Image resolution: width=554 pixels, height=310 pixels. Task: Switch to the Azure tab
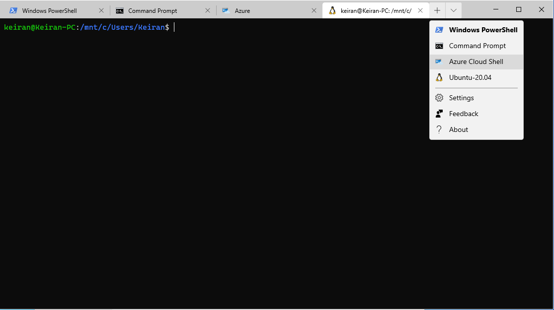point(269,10)
